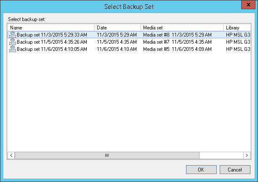The width and height of the screenshot is (258, 182).
Task: Select Backup set 11/3/2015 5:29:33 AM
Action: tap(52, 35)
